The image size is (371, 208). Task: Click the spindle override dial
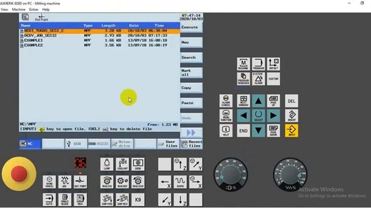pos(231,174)
